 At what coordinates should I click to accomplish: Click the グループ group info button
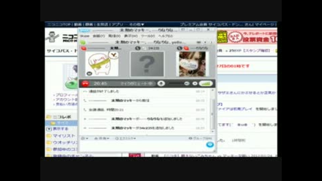coord(200,138)
